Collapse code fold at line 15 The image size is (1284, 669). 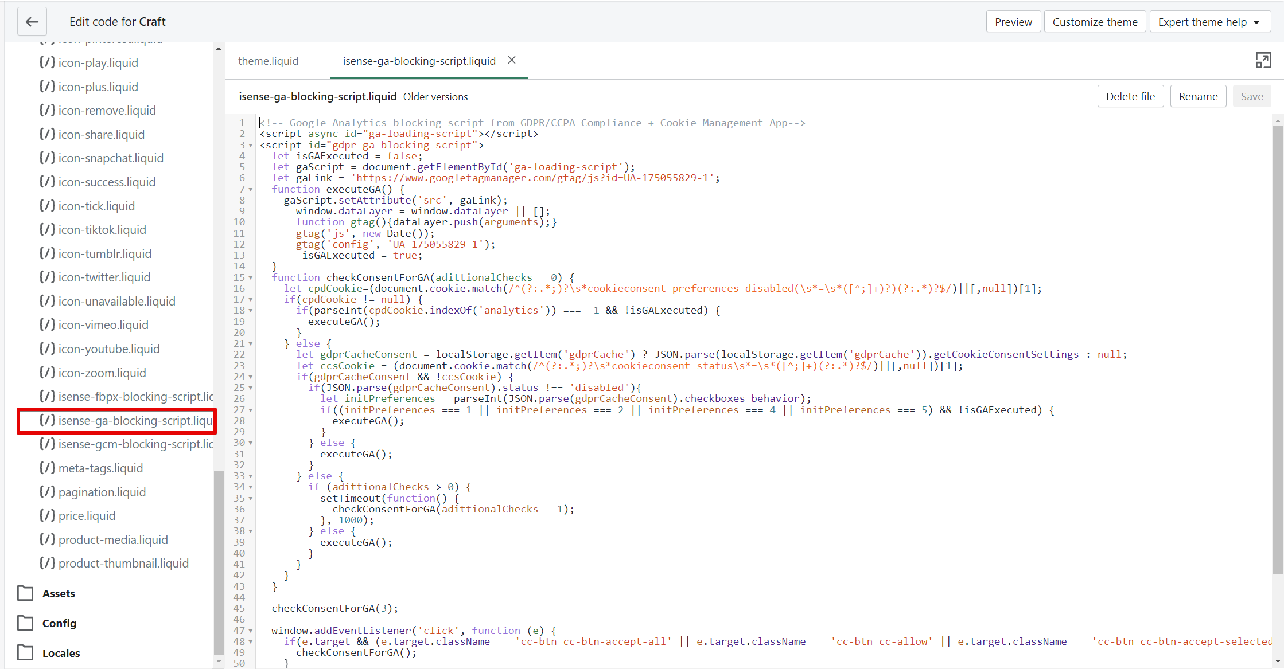tap(251, 278)
